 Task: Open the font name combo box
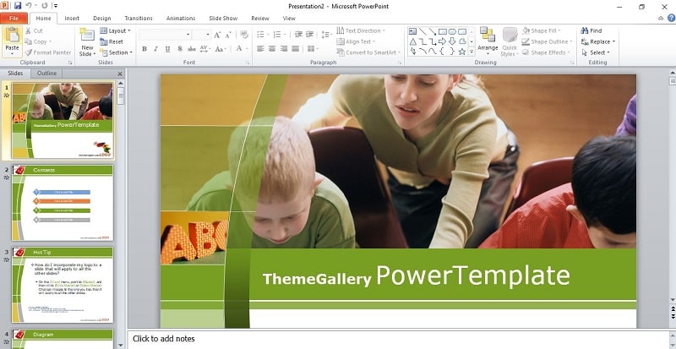[x=165, y=35]
